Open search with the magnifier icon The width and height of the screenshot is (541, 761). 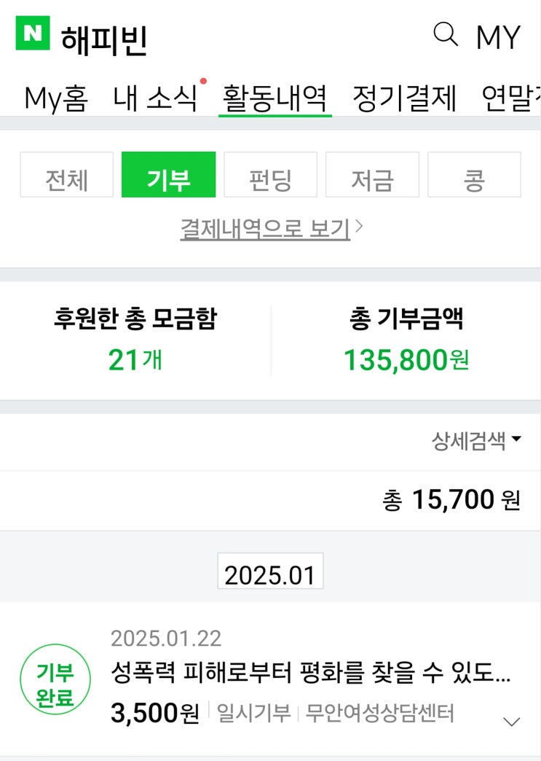[445, 34]
